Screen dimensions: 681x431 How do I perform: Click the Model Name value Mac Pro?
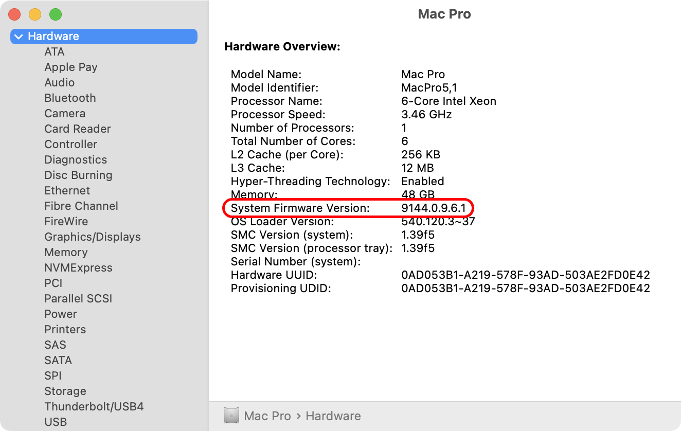tap(423, 74)
